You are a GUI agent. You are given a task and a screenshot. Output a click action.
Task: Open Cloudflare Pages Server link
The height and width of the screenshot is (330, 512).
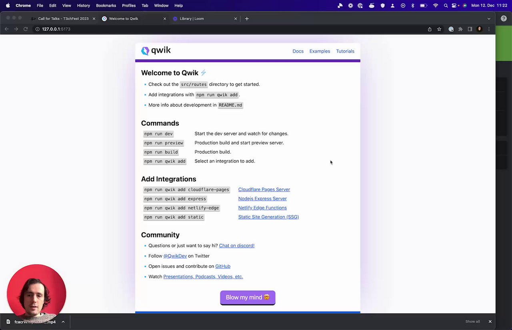pyautogui.click(x=264, y=190)
